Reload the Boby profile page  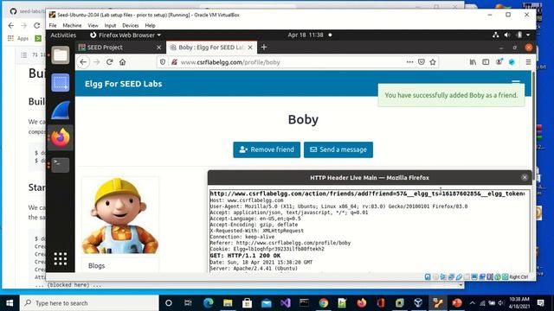[x=110, y=62]
